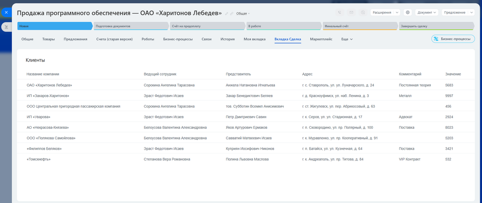
Task: Select the Финальный счёт stage
Action: pyautogui.click(x=359, y=26)
